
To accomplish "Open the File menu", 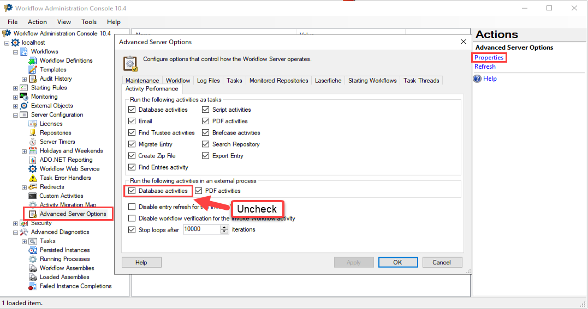I will tap(13, 22).
